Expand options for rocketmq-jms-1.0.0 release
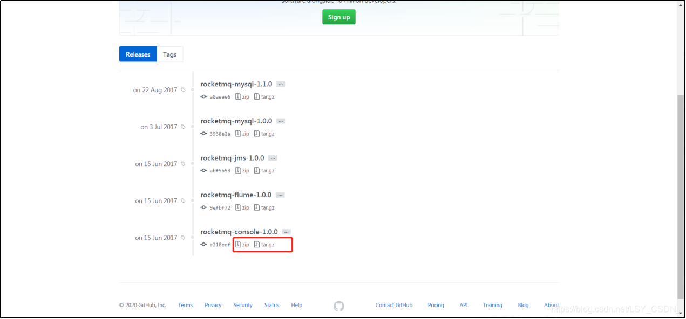 (x=273, y=158)
